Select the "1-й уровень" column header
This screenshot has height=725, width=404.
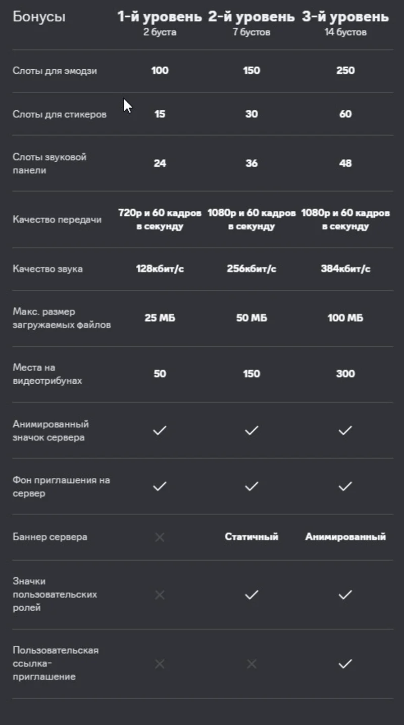(160, 17)
